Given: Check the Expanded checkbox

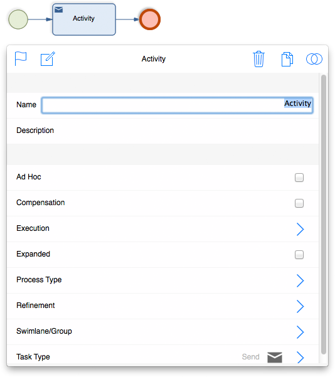Looking at the screenshot, I should click(x=299, y=255).
